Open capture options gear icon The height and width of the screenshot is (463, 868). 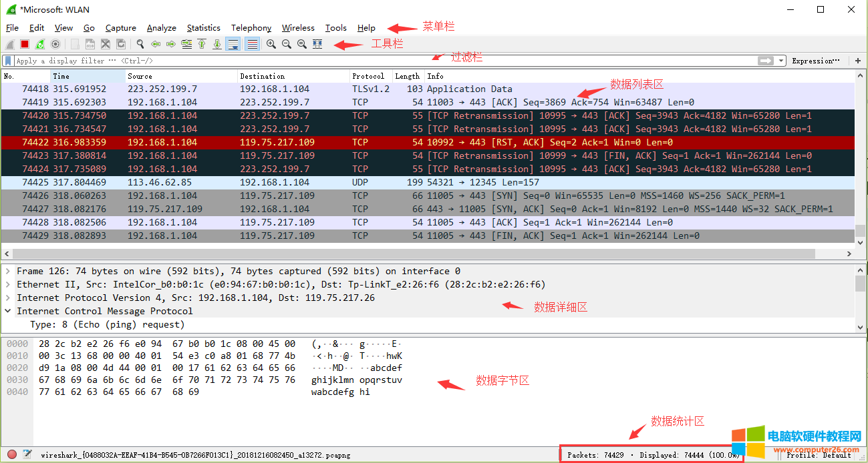(55, 44)
